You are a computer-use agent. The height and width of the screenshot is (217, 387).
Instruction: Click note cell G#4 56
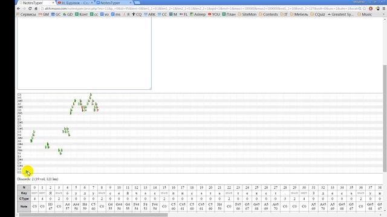pos(119,206)
